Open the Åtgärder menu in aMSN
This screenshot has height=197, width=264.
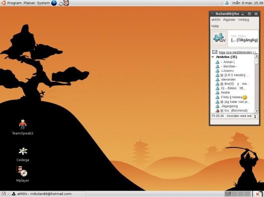pos(229,20)
